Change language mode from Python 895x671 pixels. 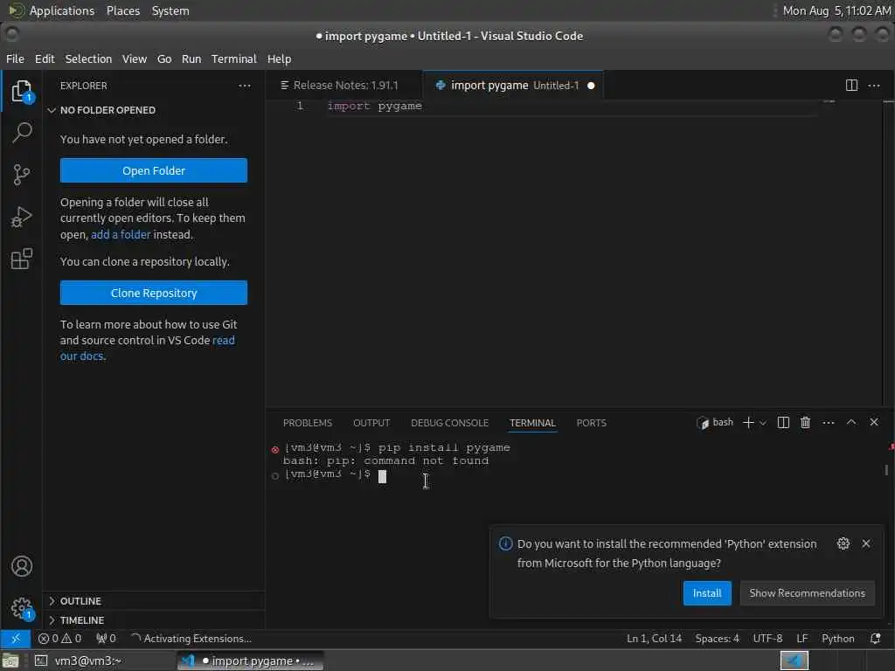(x=838, y=639)
